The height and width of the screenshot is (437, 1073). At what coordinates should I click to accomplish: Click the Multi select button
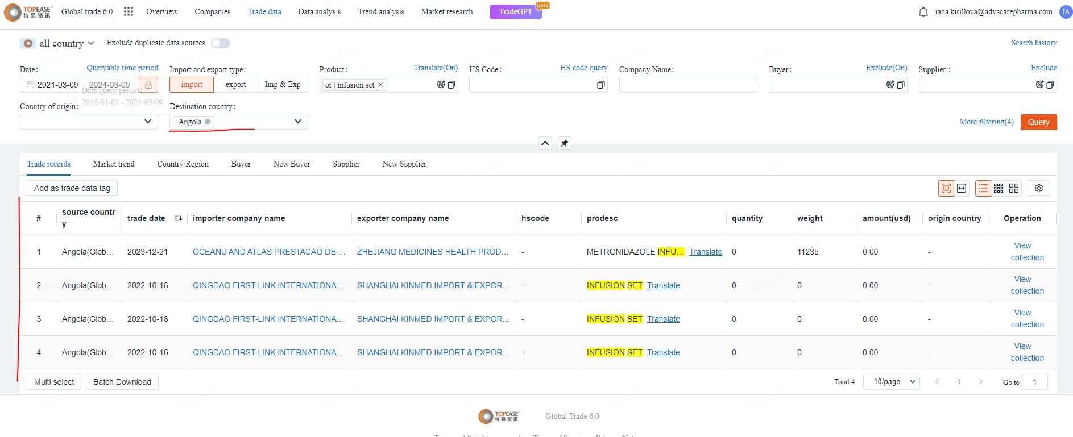click(x=54, y=382)
